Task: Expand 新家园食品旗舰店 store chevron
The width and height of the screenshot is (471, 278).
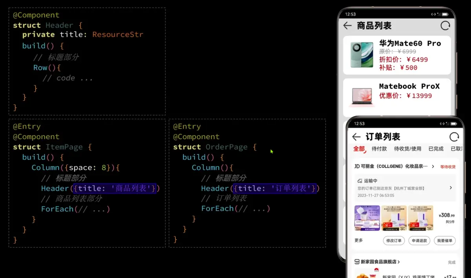Action: click(x=399, y=262)
